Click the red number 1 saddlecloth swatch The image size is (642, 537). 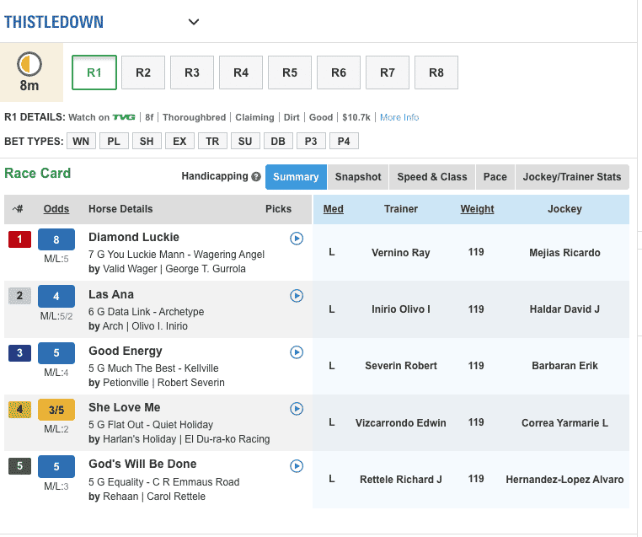coord(19,239)
